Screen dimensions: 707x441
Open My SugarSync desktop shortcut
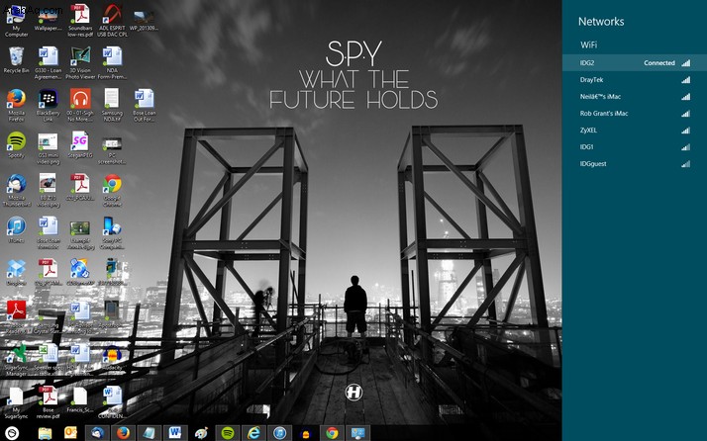pyautogui.click(x=16, y=402)
